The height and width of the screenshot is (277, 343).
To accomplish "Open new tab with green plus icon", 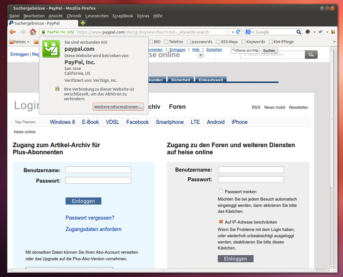I will pos(83,23).
